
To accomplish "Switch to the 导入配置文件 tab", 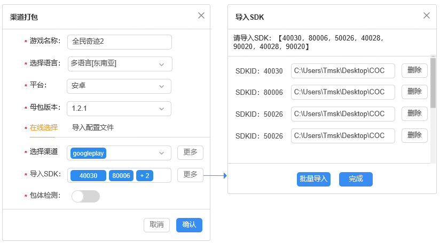I will point(93,128).
